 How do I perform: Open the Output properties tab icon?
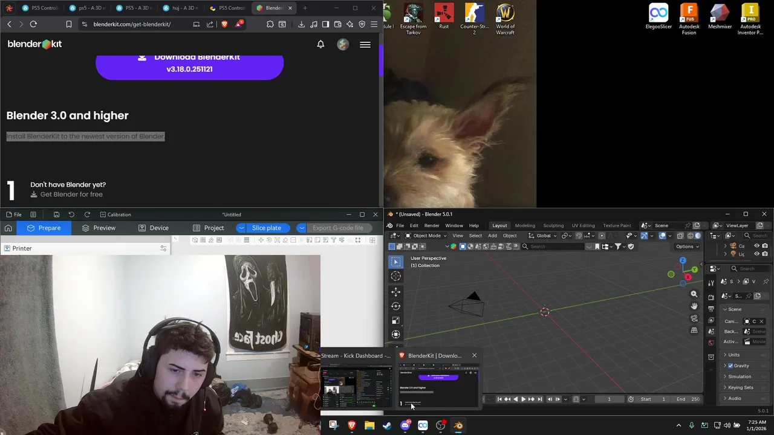(x=711, y=309)
